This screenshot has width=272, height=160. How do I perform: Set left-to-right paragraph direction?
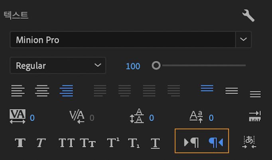coord(191,142)
